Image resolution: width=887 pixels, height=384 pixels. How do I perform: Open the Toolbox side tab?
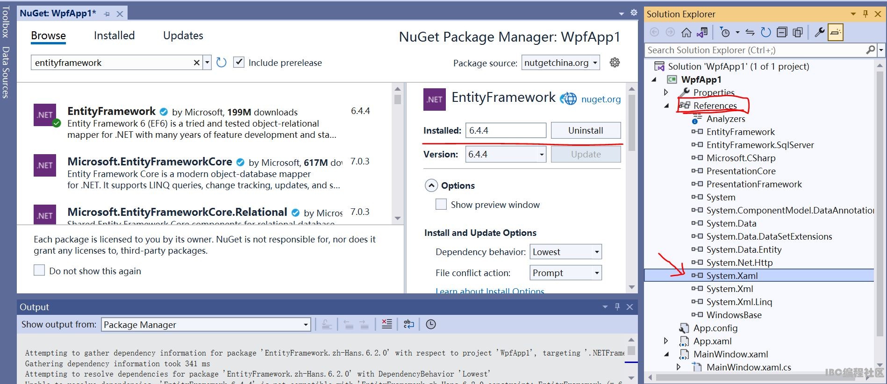click(x=6, y=22)
